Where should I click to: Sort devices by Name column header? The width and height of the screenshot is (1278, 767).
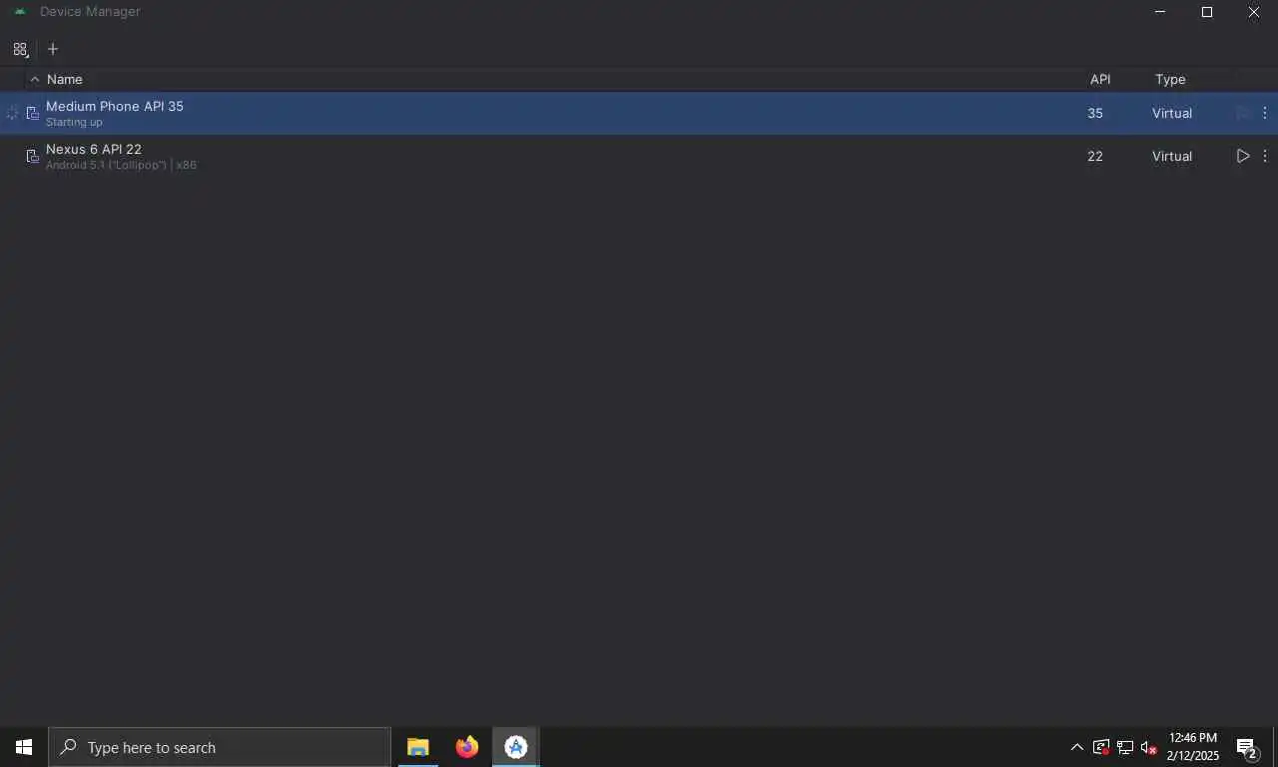pyautogui.click(x=64, y=79)
